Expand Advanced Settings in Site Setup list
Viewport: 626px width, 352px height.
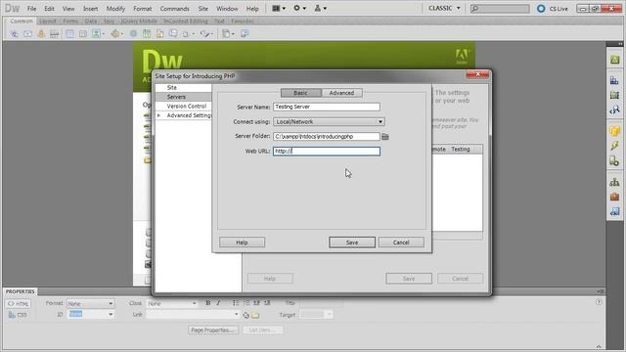point(158,115)
